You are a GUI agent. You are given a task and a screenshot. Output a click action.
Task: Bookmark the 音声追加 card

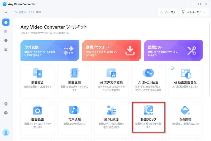pyautogui.click(x=87, y=103)
